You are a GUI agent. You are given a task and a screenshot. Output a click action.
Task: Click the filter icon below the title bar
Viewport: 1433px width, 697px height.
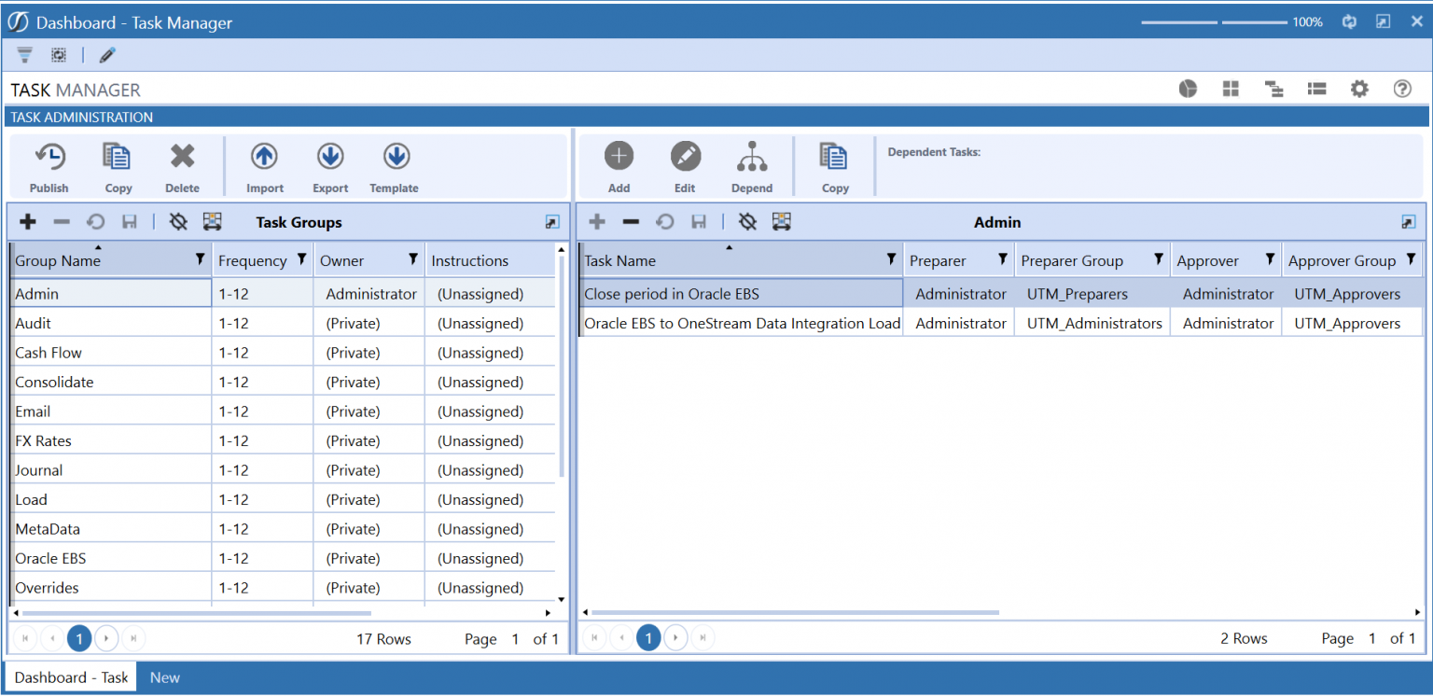(23, 55)
